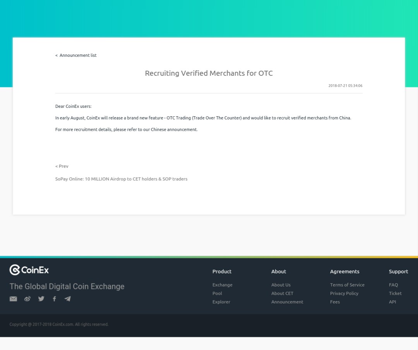Open the FAQ in Support section

393,285
